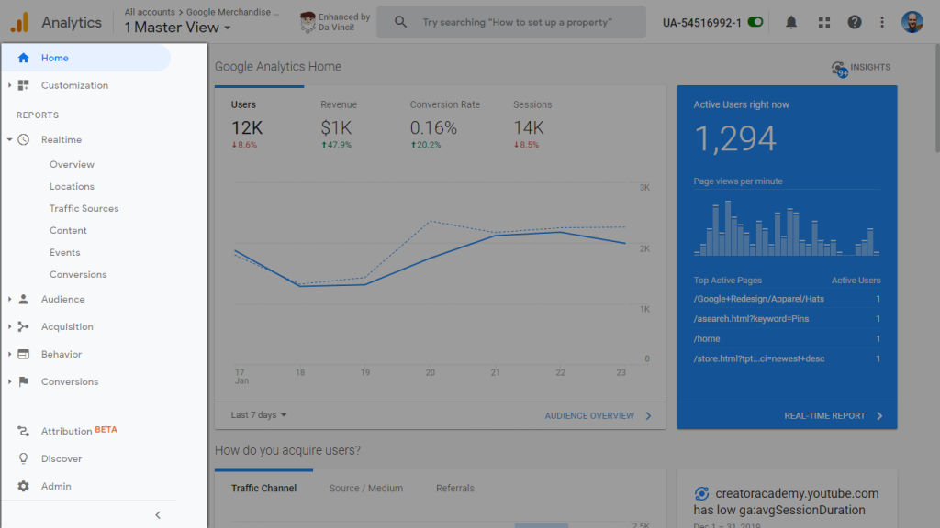Open the Last 7 days dropdown
This screenshot has height=528, width=940.
point(259,415)
